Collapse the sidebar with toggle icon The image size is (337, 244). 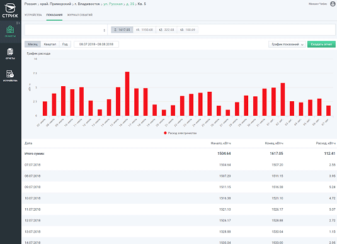(18, 23)
